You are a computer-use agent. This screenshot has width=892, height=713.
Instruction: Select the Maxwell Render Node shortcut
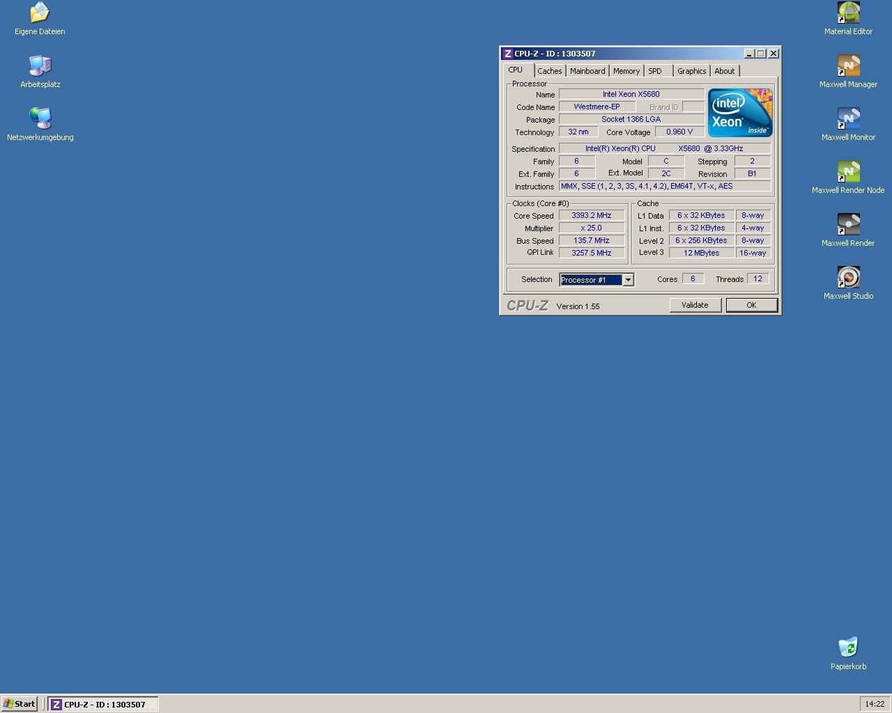point(848,178)
